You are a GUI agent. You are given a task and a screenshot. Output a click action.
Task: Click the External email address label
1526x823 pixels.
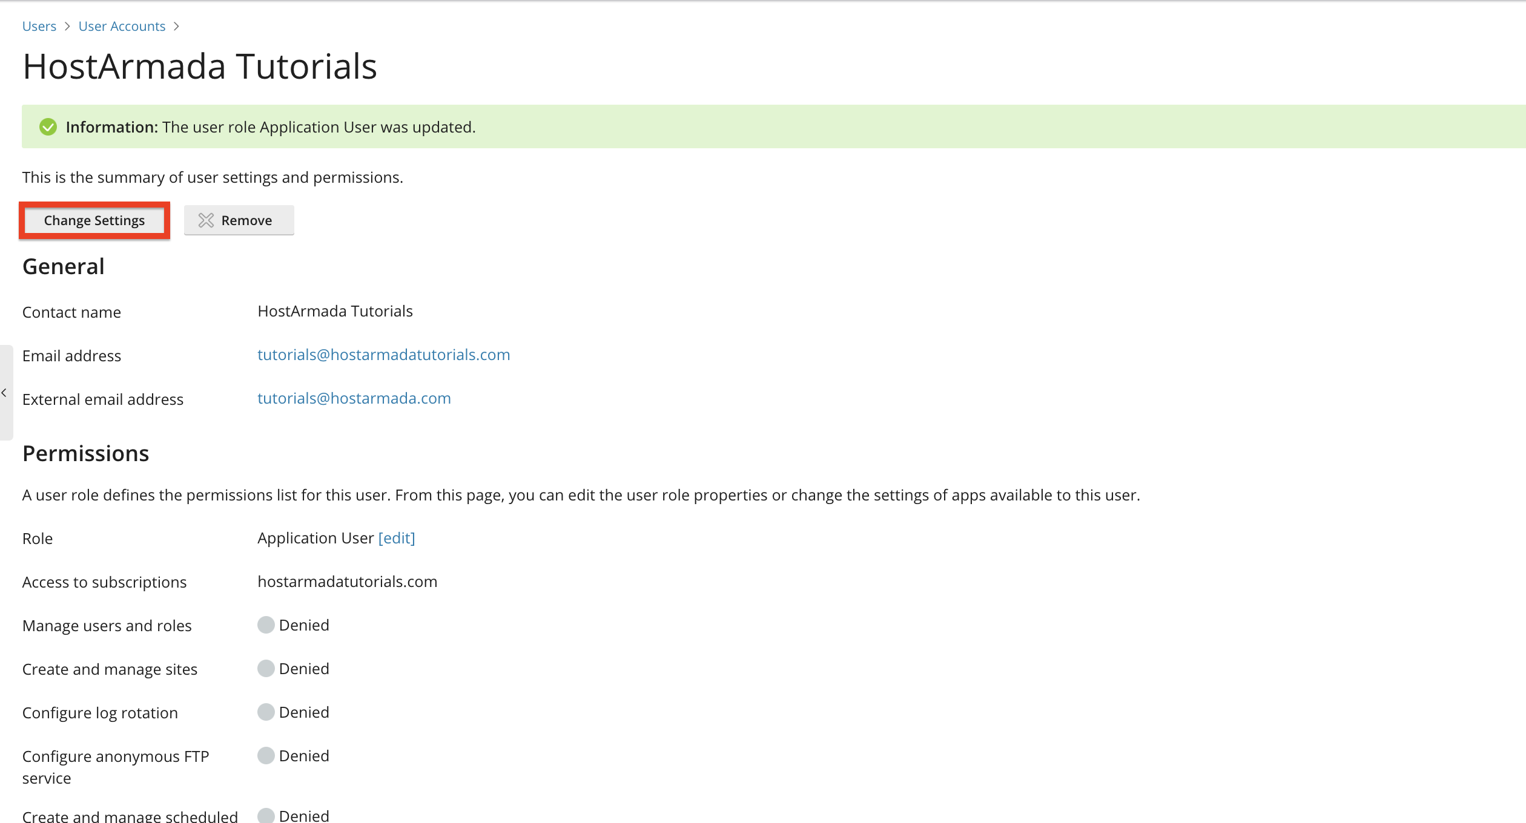tap(103, 399)
